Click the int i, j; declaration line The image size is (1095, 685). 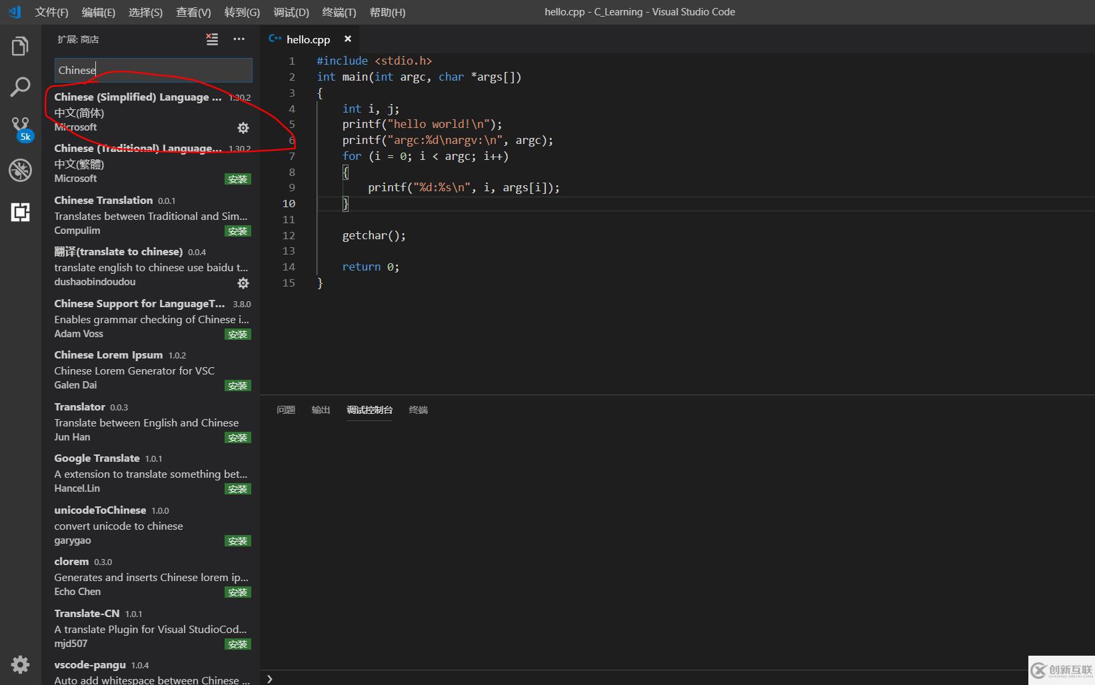point(371,109)
